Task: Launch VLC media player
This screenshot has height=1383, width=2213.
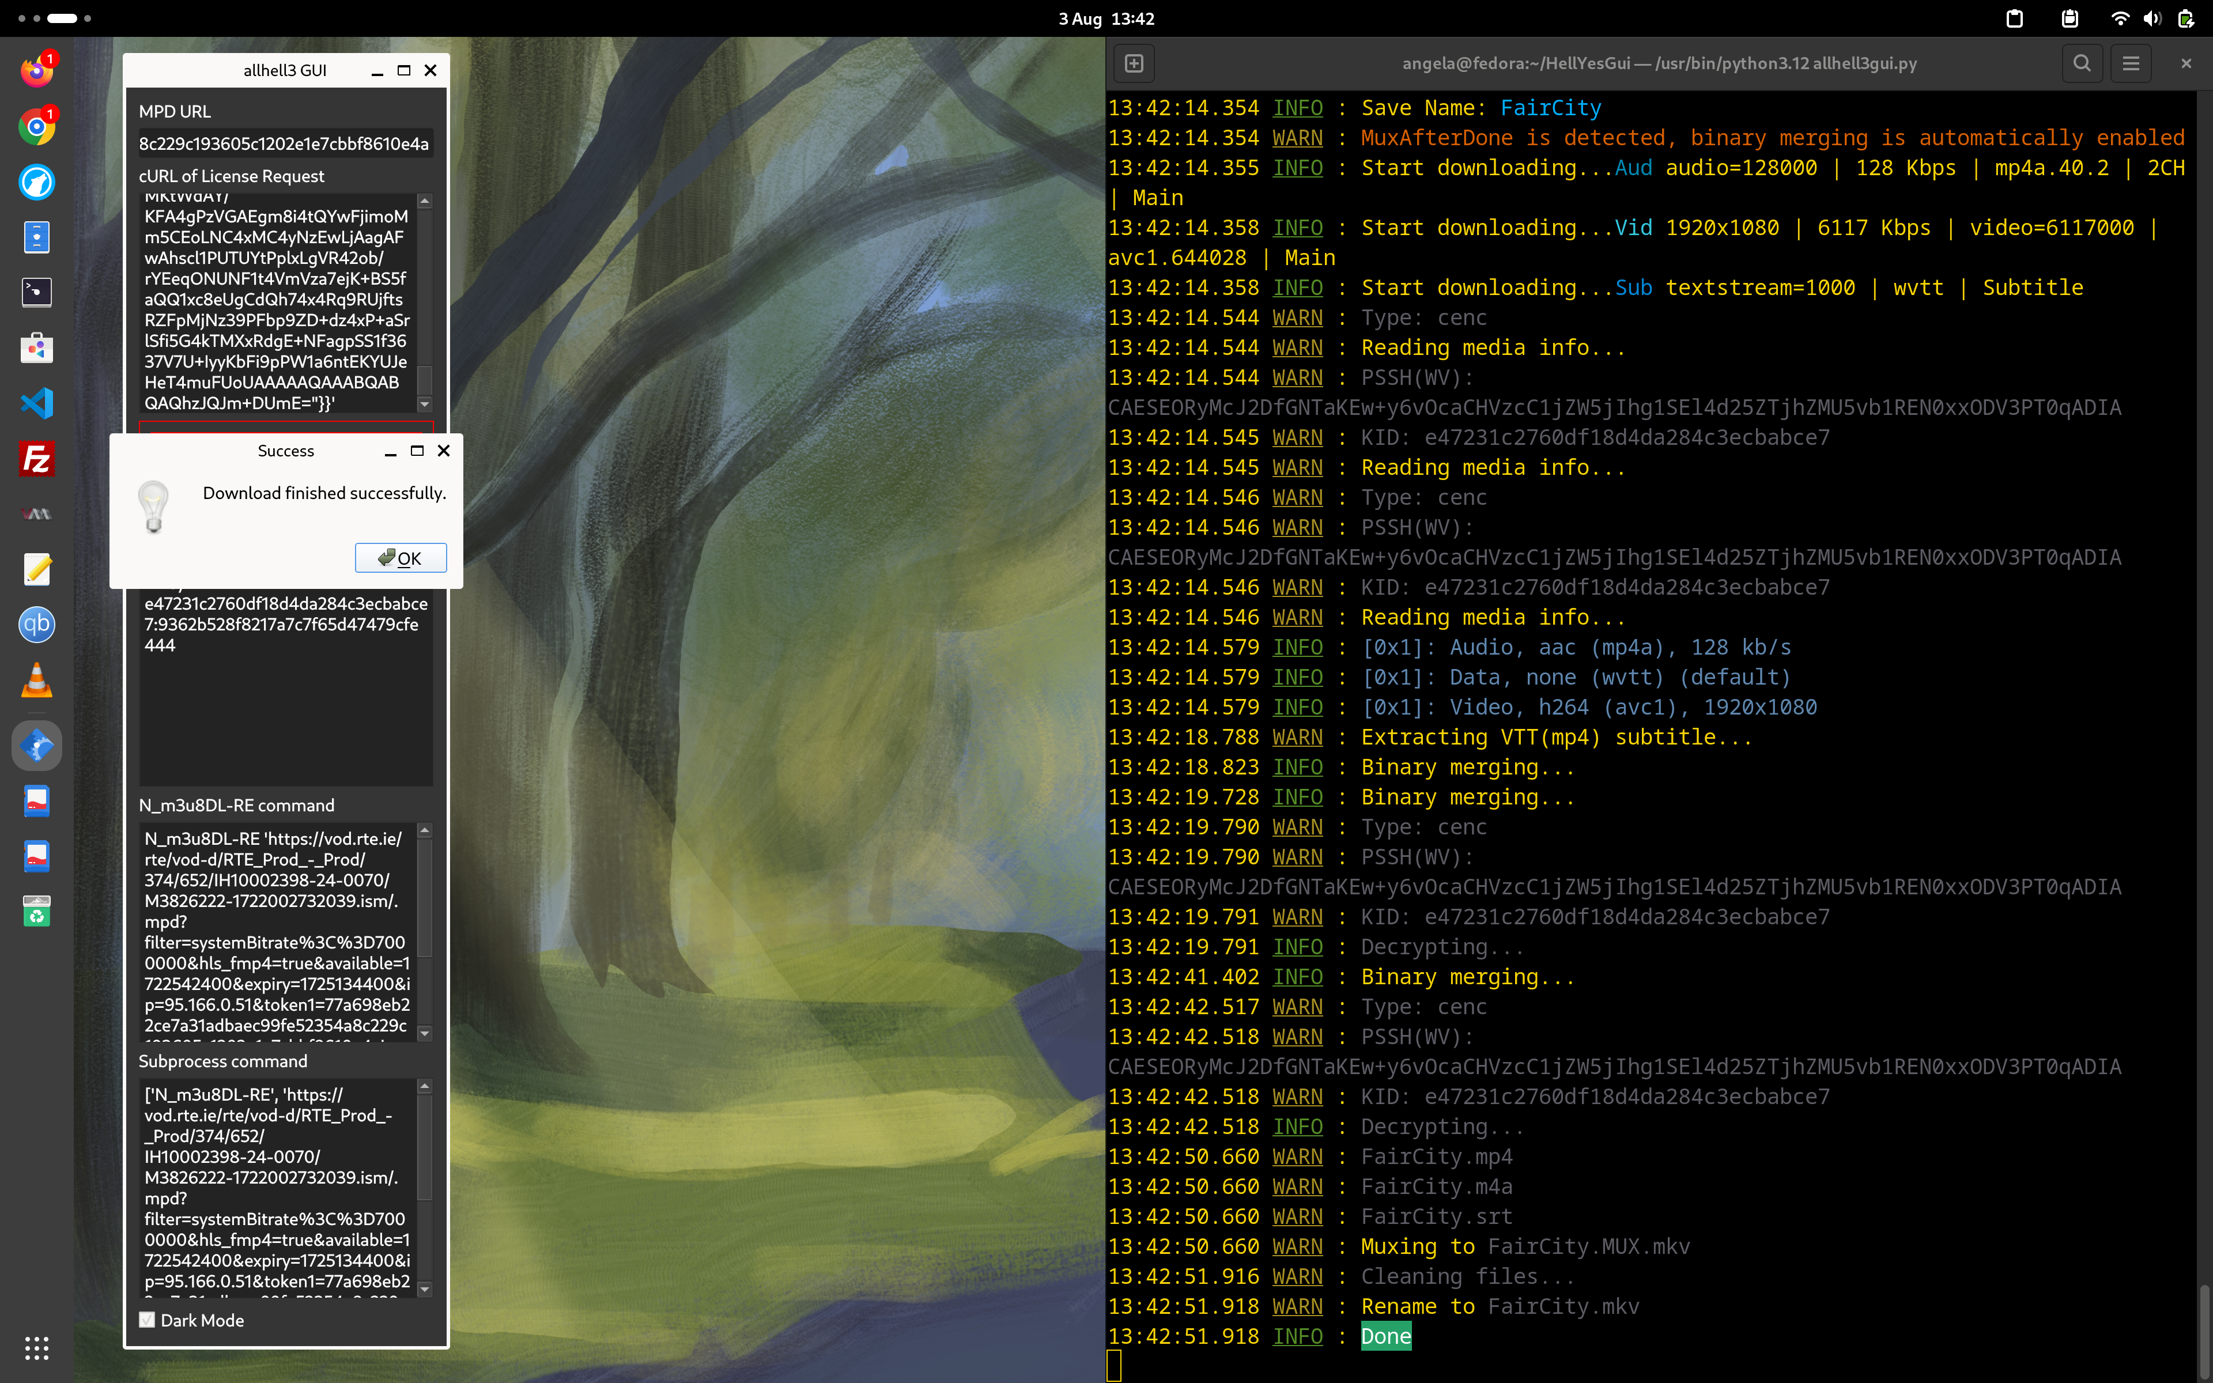Action: (36, 681)
